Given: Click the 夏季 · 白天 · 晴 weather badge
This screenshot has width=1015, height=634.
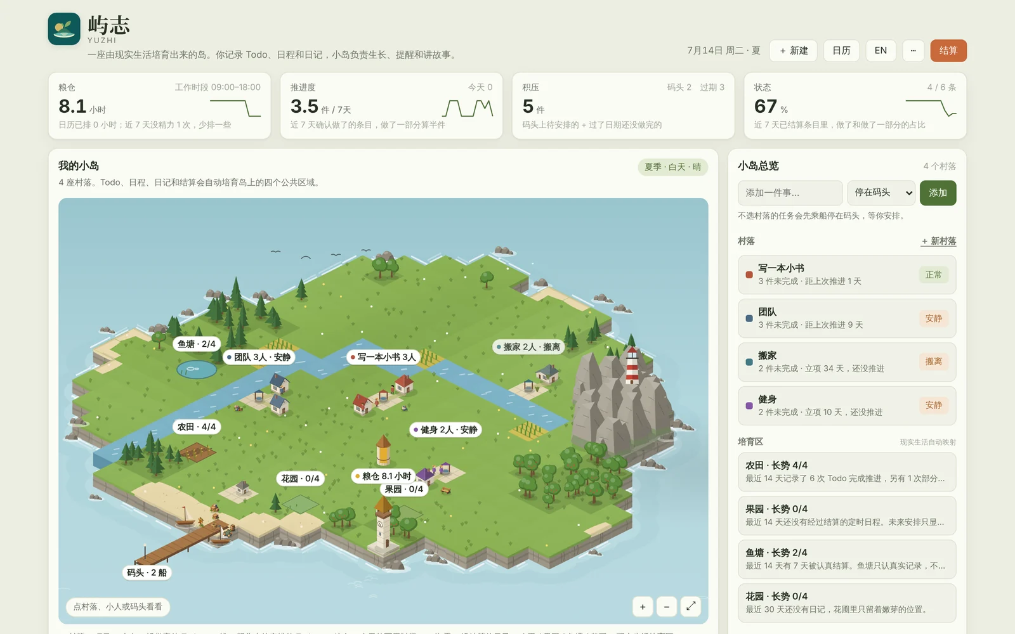Looking at the screenshot, I should pyautogui.click(x=672, y=167).
